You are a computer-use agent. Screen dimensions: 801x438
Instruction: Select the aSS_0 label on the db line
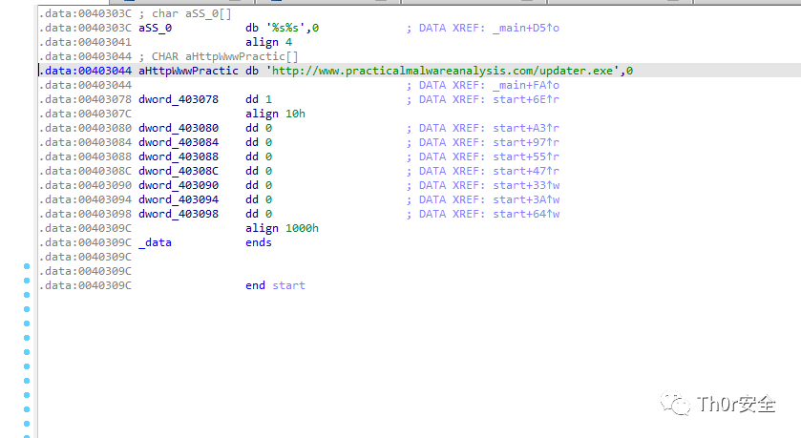click(x=155, y=28)
